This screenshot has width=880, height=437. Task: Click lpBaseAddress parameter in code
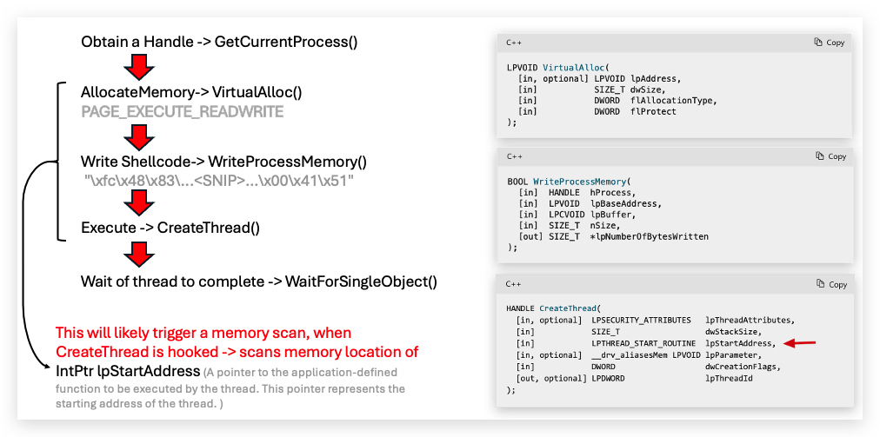click(x=625, y=203)
